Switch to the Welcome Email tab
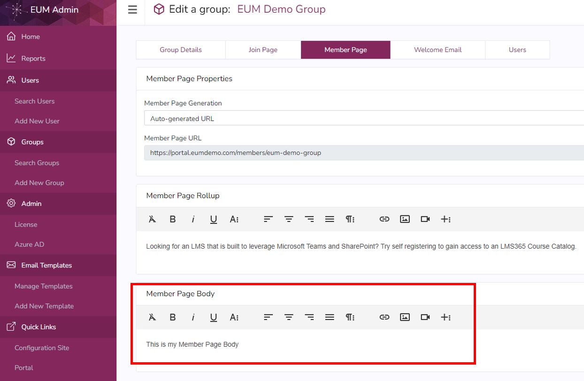This screenshot has width=584, height=381. coord(437,49)
